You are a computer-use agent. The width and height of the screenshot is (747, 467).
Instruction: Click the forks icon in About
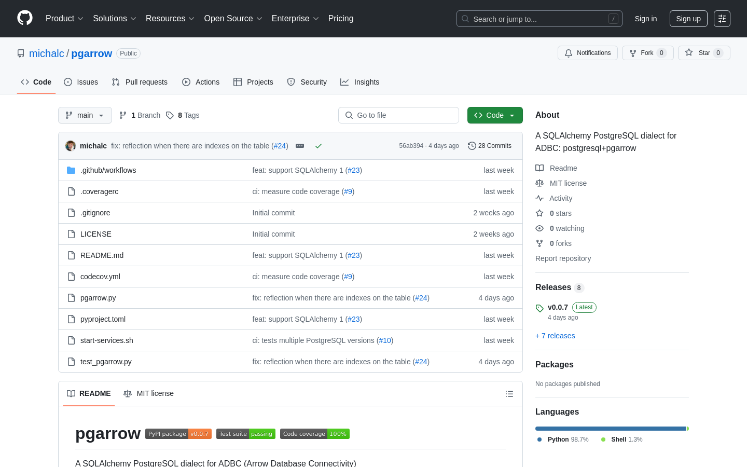click(x=539, y=243)
